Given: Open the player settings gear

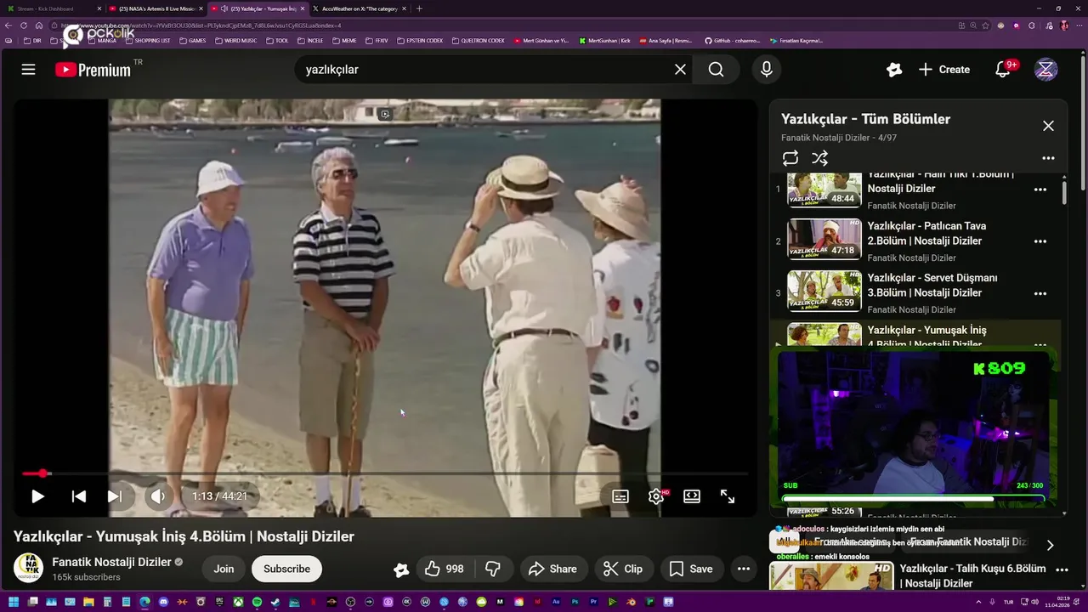Looking at the screenshot, I should click(x=656, y=496).
